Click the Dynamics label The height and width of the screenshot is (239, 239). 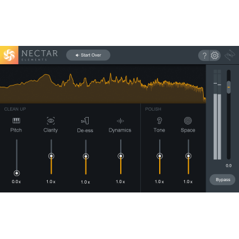pos(120,130)
